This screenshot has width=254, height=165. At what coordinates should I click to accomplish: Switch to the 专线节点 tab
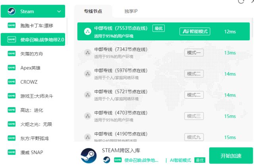click(93, 11)
